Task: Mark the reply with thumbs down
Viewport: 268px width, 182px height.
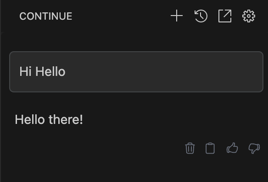Action: coord(254,149)
